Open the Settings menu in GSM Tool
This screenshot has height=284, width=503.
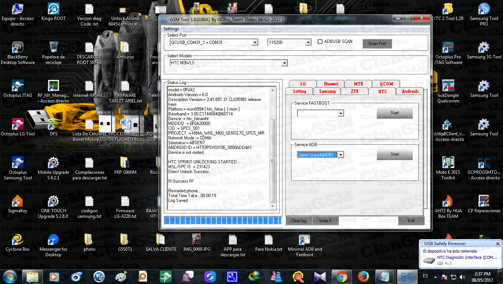tap(171, 29)
